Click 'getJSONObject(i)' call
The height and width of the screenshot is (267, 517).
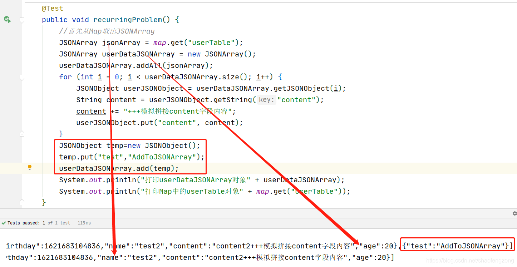pos(308,88)
